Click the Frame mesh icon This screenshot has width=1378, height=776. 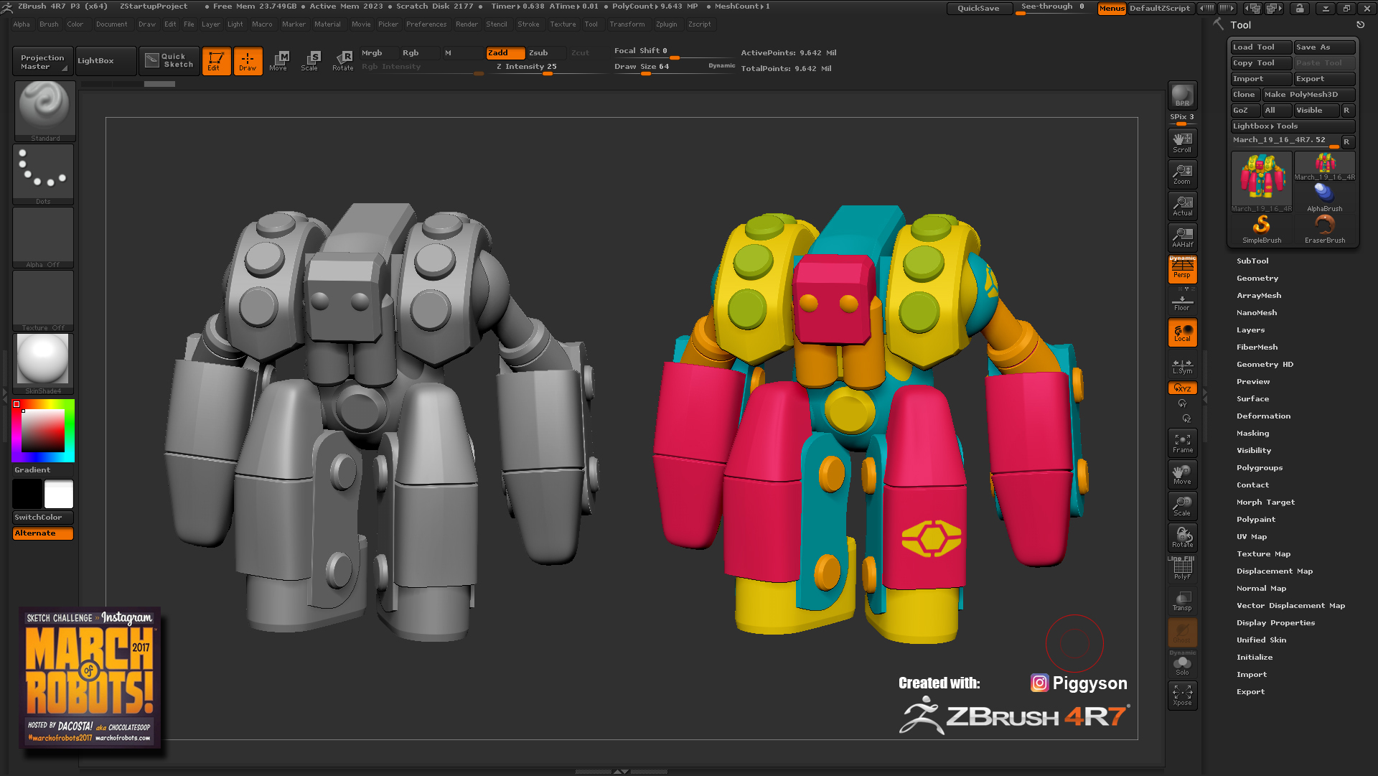coord(1182,443)
